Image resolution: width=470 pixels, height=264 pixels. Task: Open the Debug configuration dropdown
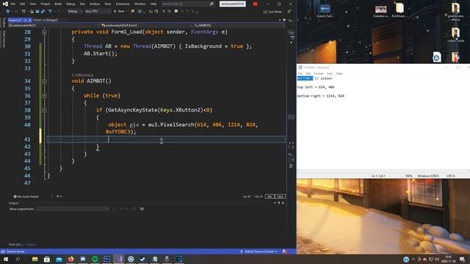(75, 12)
